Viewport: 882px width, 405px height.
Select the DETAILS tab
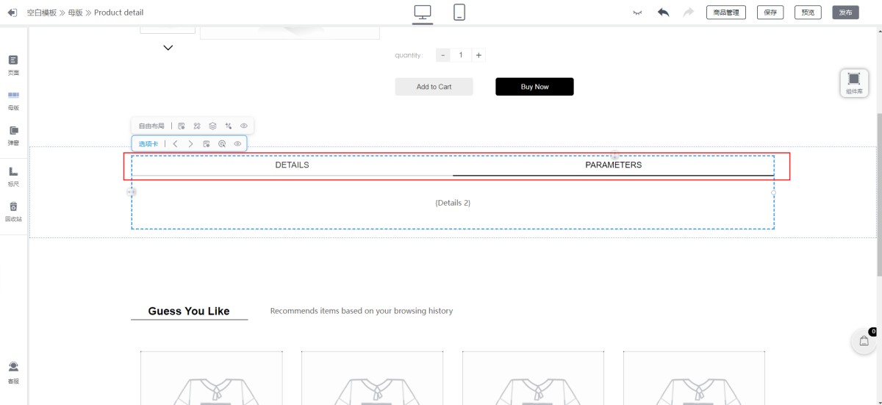coord(292,165)
